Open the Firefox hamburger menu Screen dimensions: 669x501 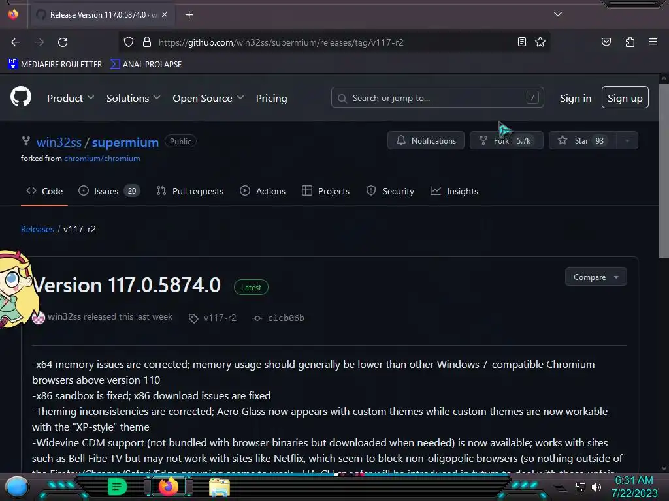tap(653, 42)
